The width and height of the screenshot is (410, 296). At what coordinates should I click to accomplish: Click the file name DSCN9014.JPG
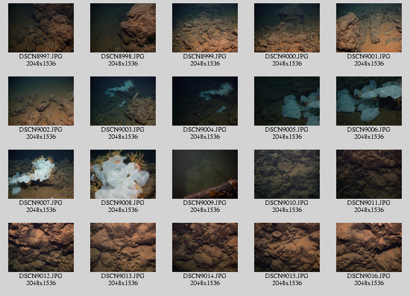[205, 276]
